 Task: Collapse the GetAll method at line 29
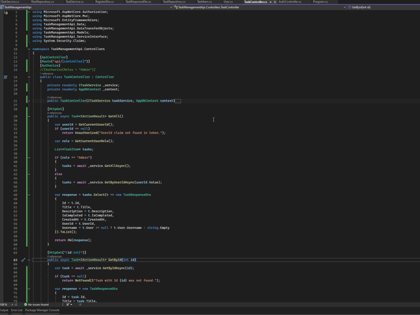(x=29, y=116)
